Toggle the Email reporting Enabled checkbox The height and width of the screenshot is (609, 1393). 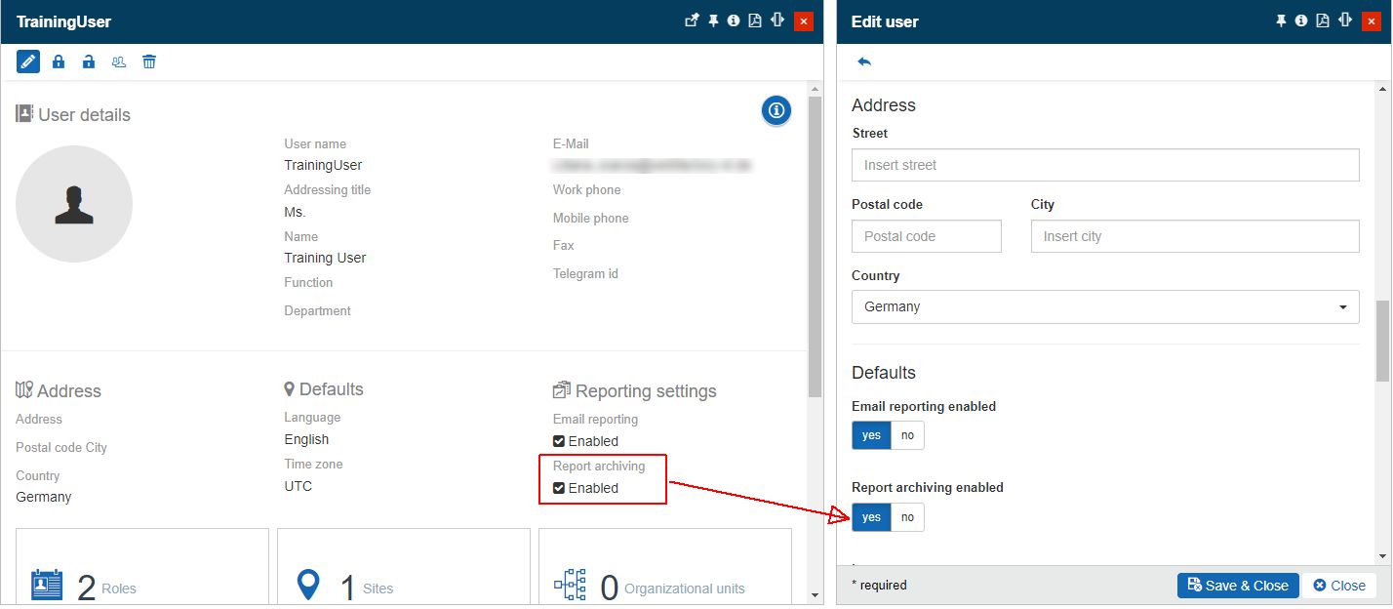tap(559, 441)
